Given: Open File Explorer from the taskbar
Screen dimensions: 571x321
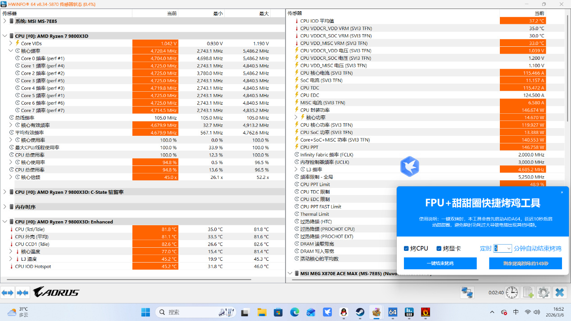Looking at the screenshot, I should (x=262, y=312).
